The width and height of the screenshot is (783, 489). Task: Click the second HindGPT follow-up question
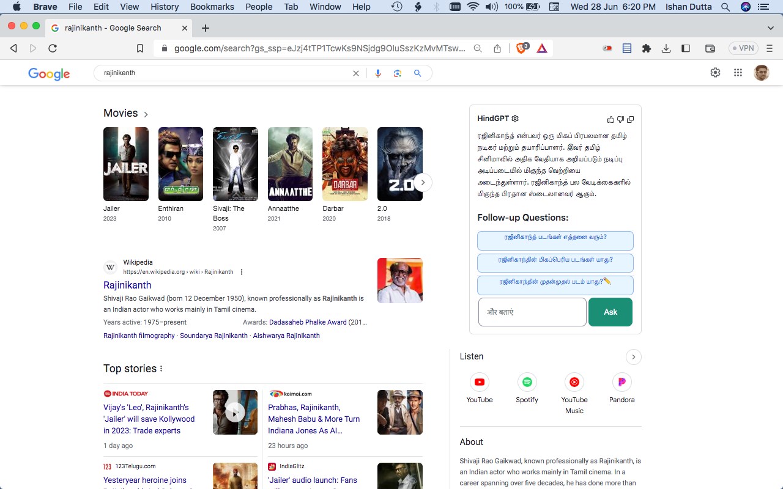pos(555,263)
